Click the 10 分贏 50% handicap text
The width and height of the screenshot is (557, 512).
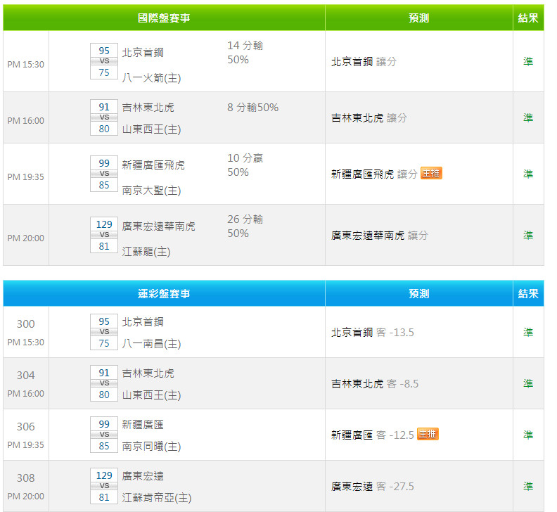(245, 165)
